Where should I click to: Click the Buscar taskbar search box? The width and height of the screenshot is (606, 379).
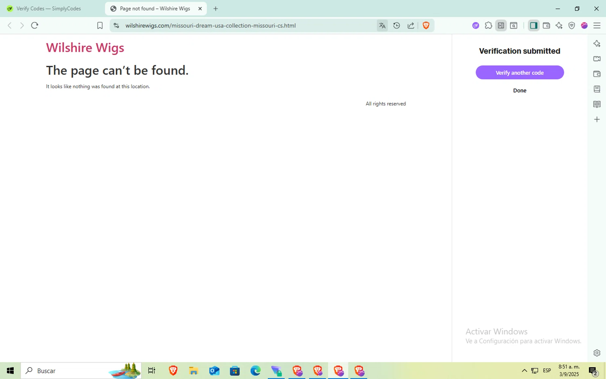(81, 371)
